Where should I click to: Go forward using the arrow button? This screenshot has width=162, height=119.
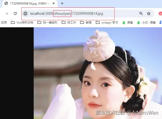pos(7,14)
